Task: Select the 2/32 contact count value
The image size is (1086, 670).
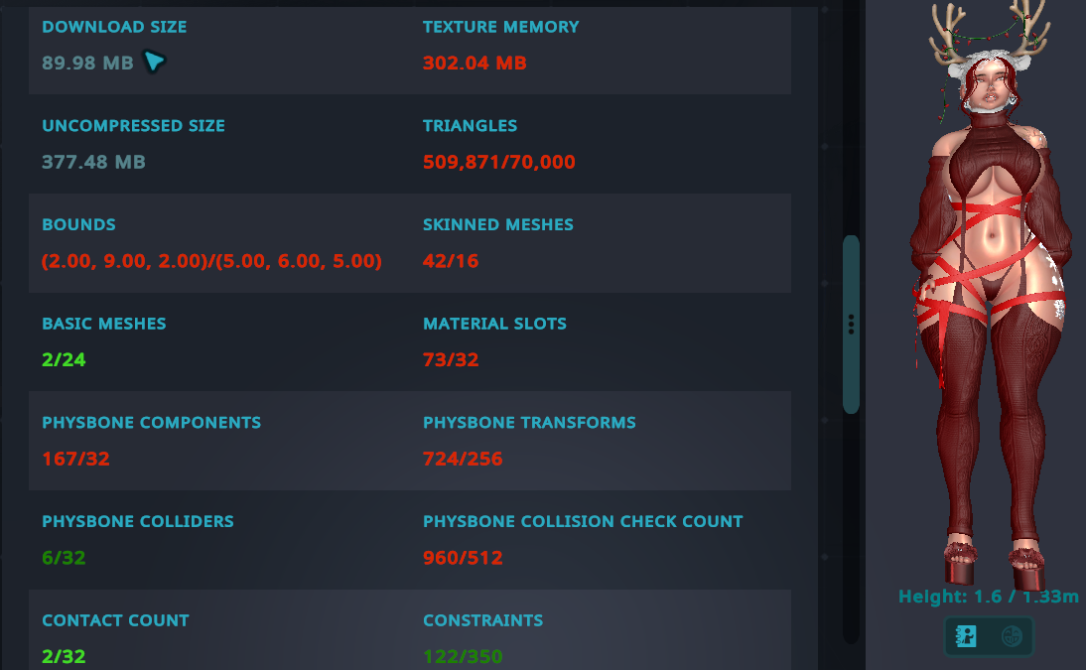Action: [x=64, y=657]
